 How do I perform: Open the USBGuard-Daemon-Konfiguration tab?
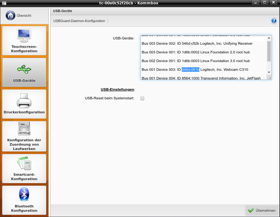click(79, 21)
